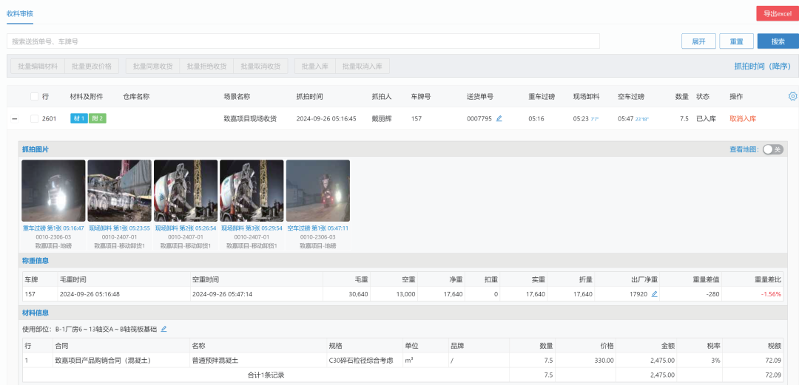The width and height of the screenshot is (799, 385).
Task: Change sort order via 抓拍时间（降序）
Action: pos(763,66)
